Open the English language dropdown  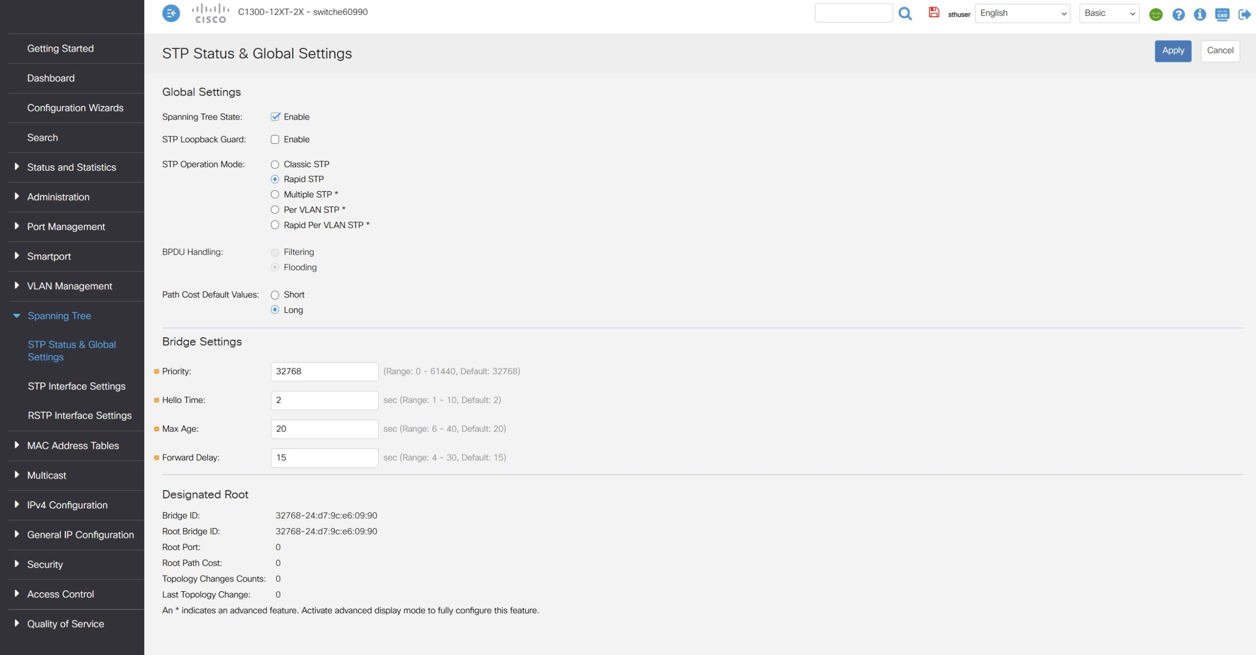coord(1022,13)
